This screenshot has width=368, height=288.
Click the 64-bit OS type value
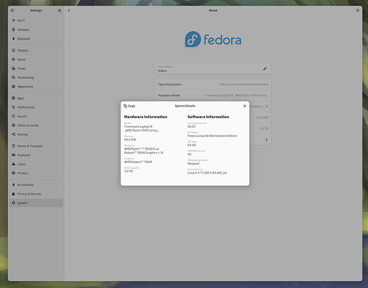point(192,145)
